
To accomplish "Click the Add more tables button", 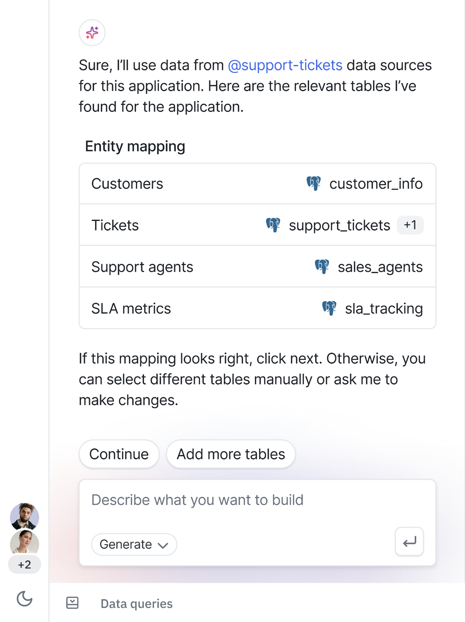I will point(230,454).
